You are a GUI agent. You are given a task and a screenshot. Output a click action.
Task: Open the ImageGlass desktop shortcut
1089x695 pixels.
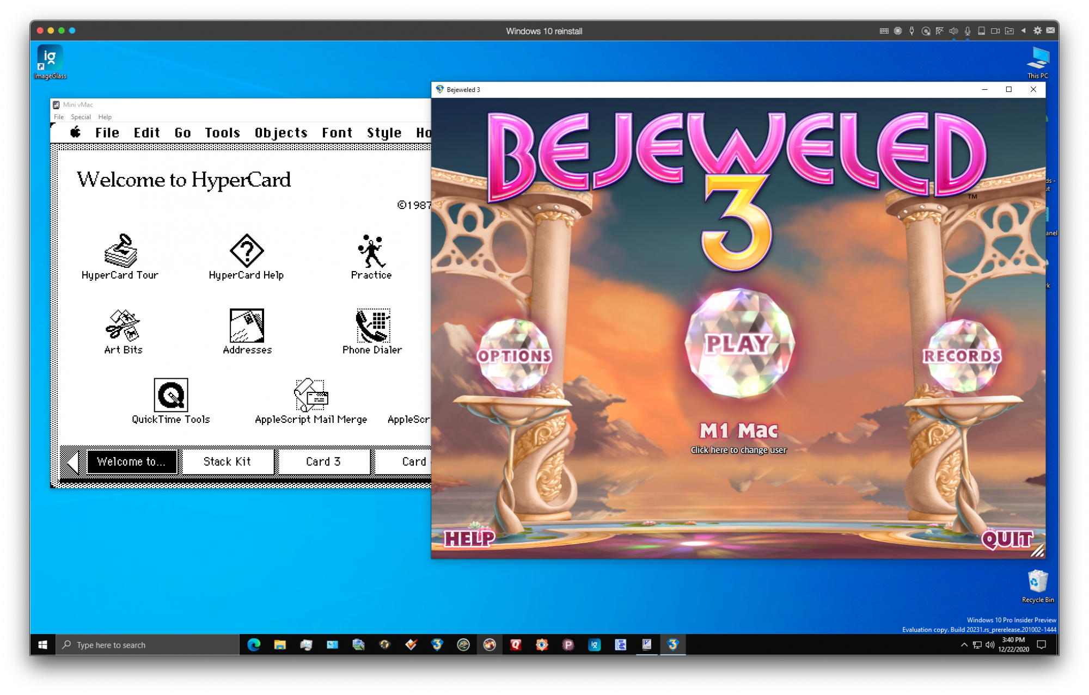(x=50, y=62)
